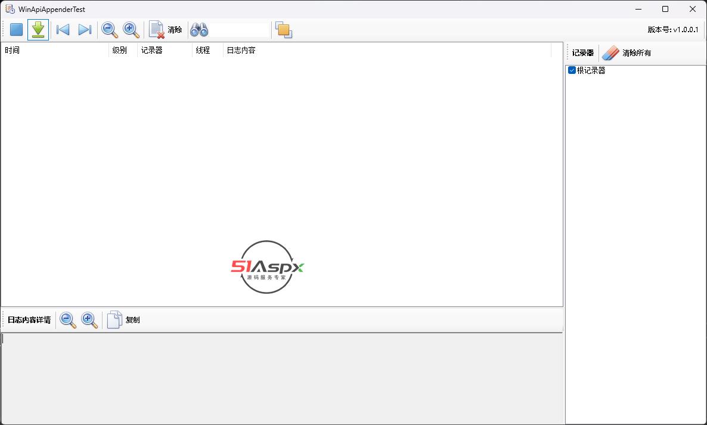Viewport: 707px width, 425px height.
Task: Click the 级别 column header
Action: [123, 50]
